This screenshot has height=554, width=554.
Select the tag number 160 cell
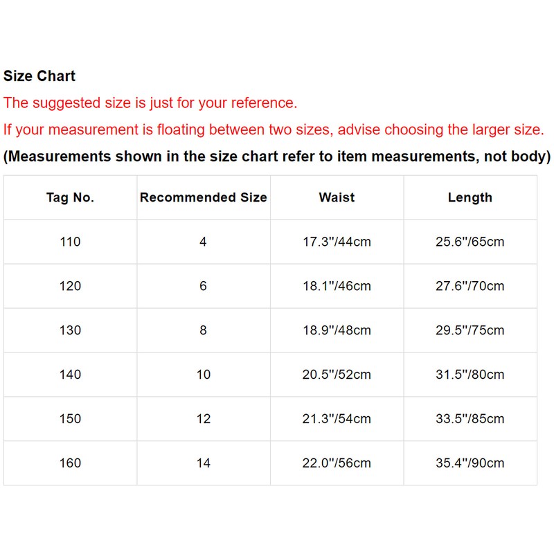[x=70, y=463]
